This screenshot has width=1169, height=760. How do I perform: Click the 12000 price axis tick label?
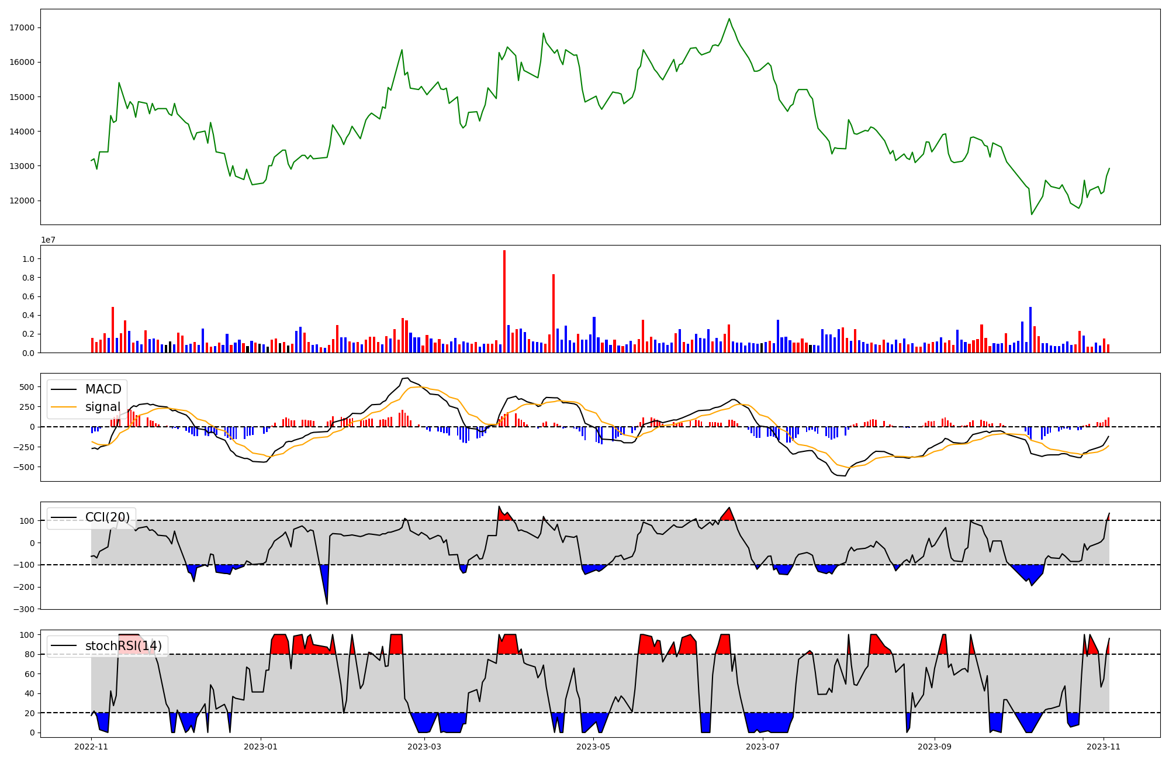[x=22, y=201]
